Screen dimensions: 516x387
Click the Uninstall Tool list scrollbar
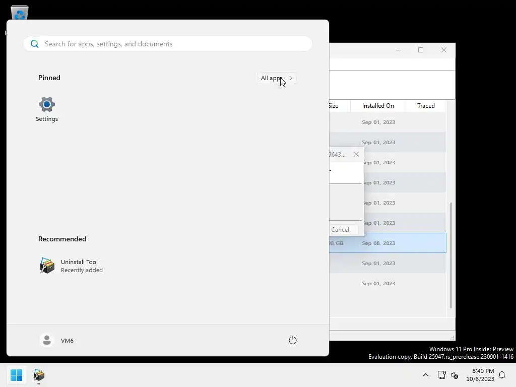pos(450,255)
